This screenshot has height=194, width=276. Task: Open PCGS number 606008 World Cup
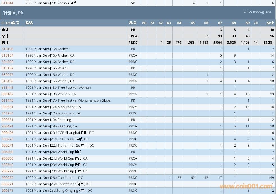pyautogui.click(x=8, y=152)
